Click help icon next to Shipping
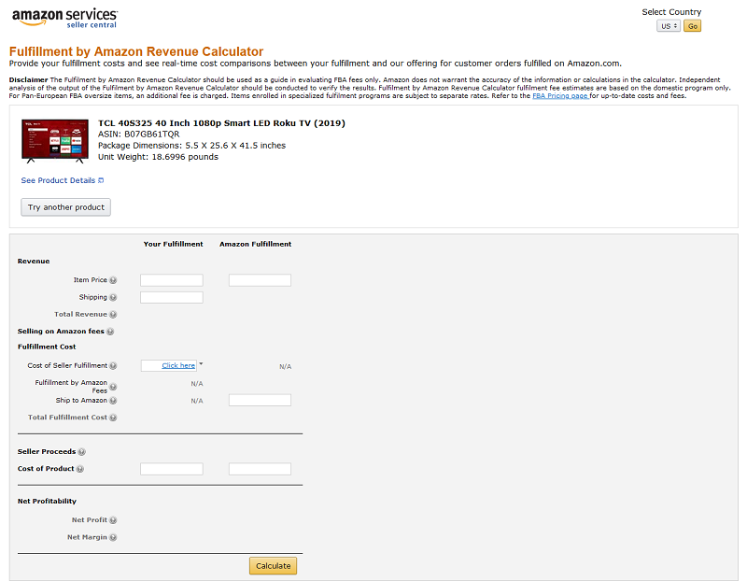 [x=113, y=297]
